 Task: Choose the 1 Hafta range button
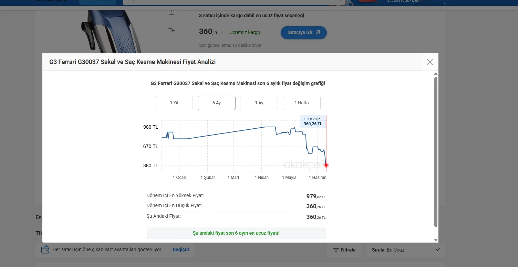(x=302, y=103)
